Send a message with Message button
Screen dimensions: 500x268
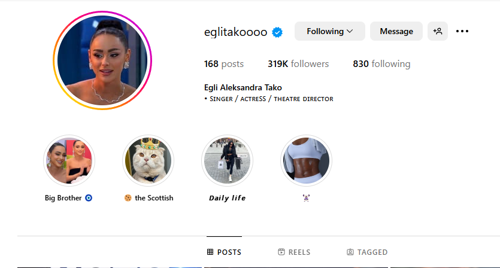coord(396,31)
